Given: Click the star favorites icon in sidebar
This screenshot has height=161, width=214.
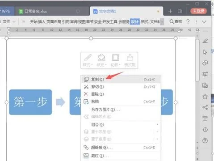Looking at the screenshot, I should pyautogui.click(x=205, y=97).
